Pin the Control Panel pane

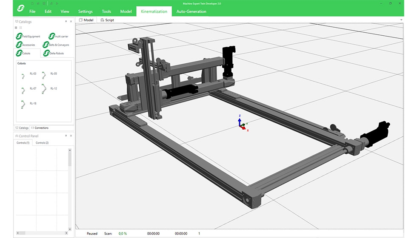[x=66, y=136]
